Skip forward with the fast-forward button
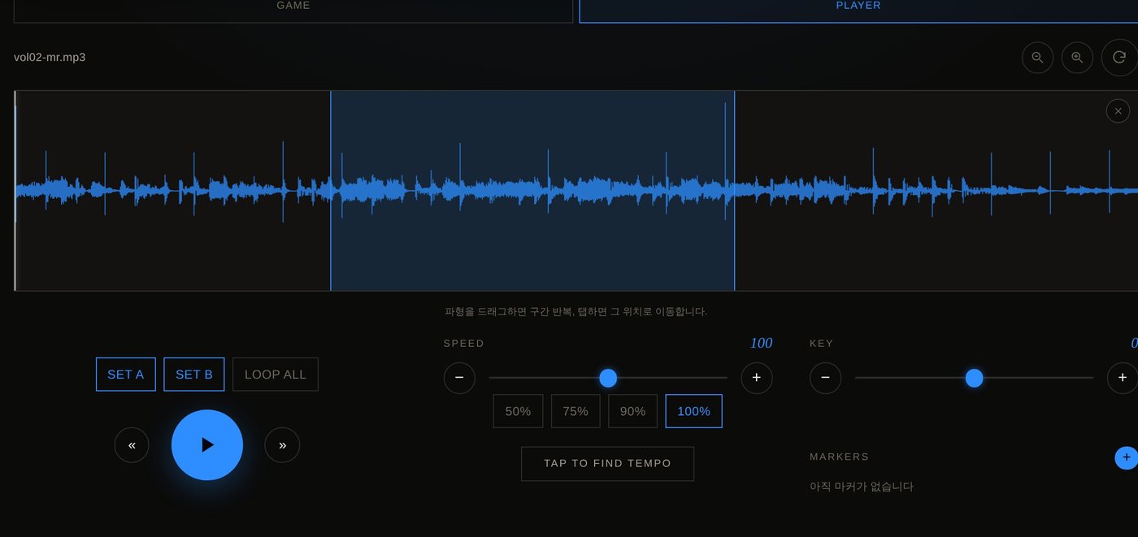 tap(282, 445)
